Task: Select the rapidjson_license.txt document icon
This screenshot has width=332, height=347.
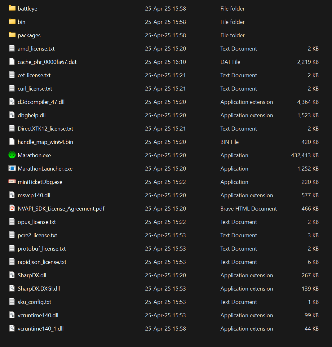Action: [x=12, y=262]
